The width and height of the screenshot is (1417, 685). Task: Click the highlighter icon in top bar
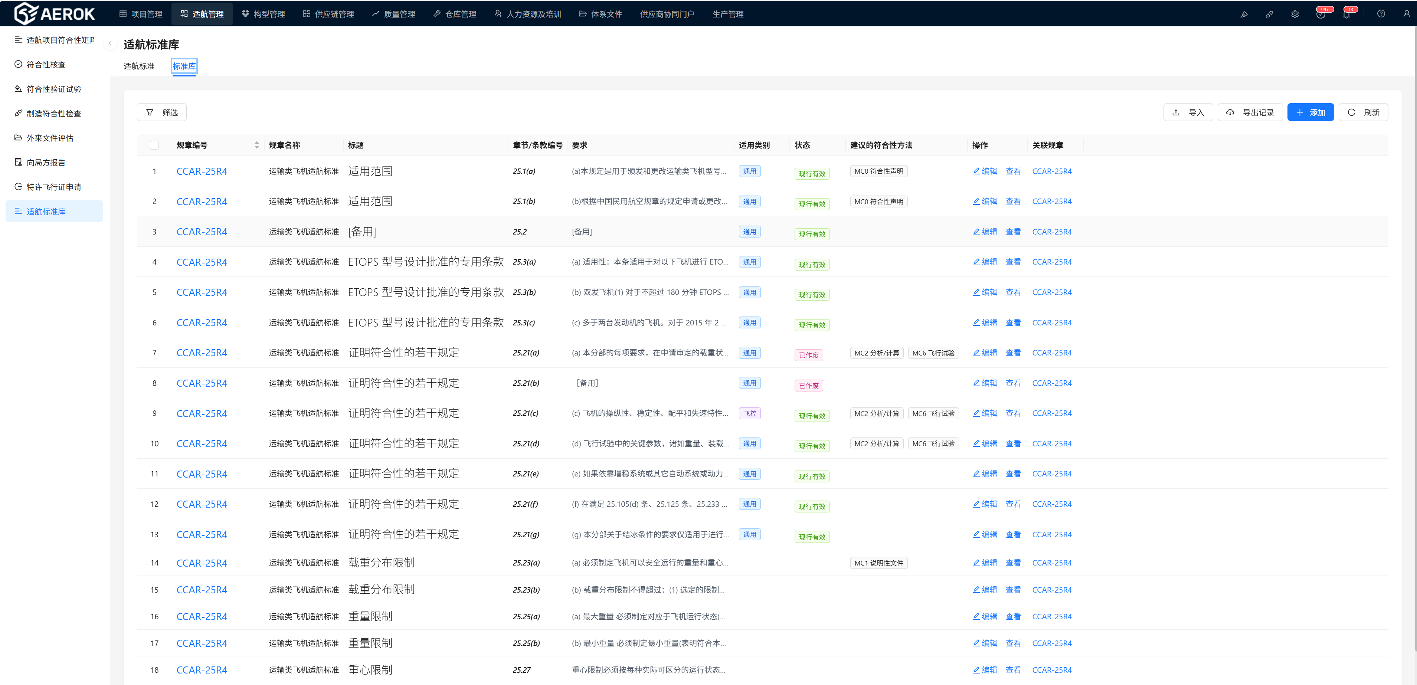click(1244, 14)
